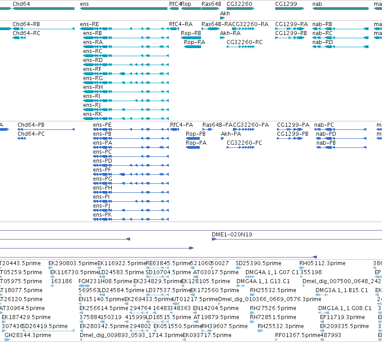Select transcript ens-RB

[92, 33]
